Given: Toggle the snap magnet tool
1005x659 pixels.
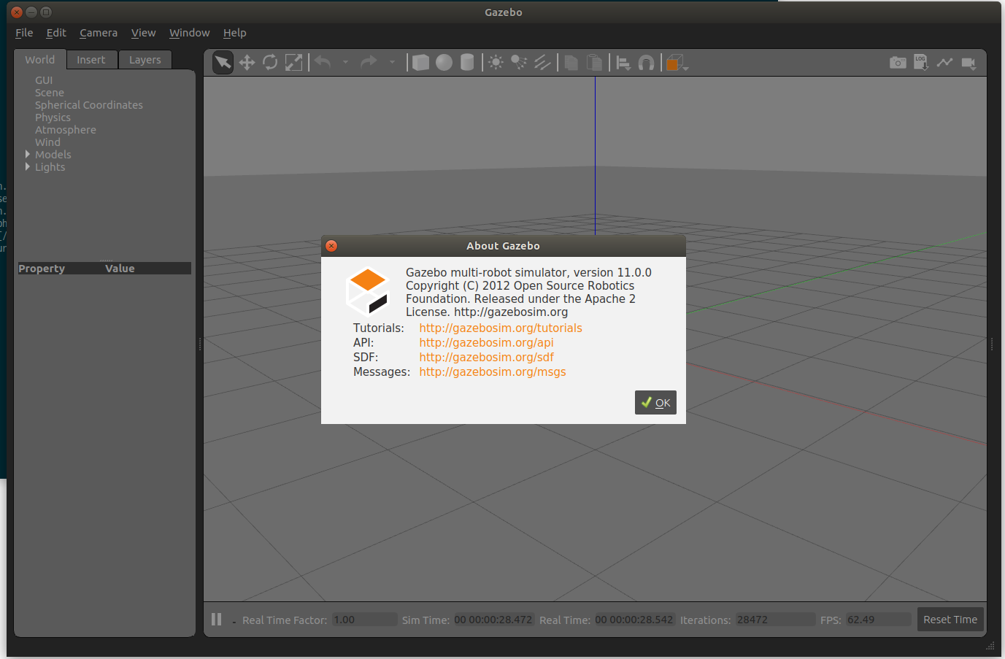Looking at the screenshot, I should pyautogui.click(x=646, y=63).
